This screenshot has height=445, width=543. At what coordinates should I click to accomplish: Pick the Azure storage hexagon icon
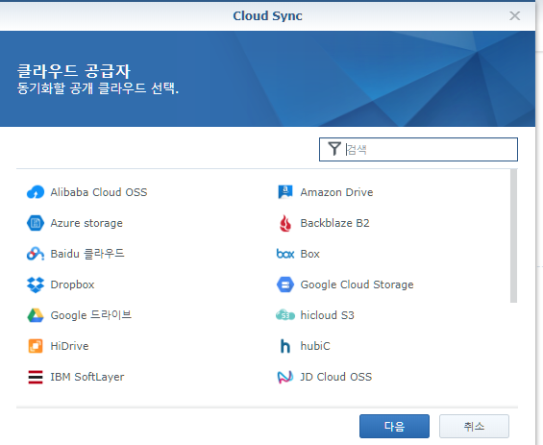point(36,223)
